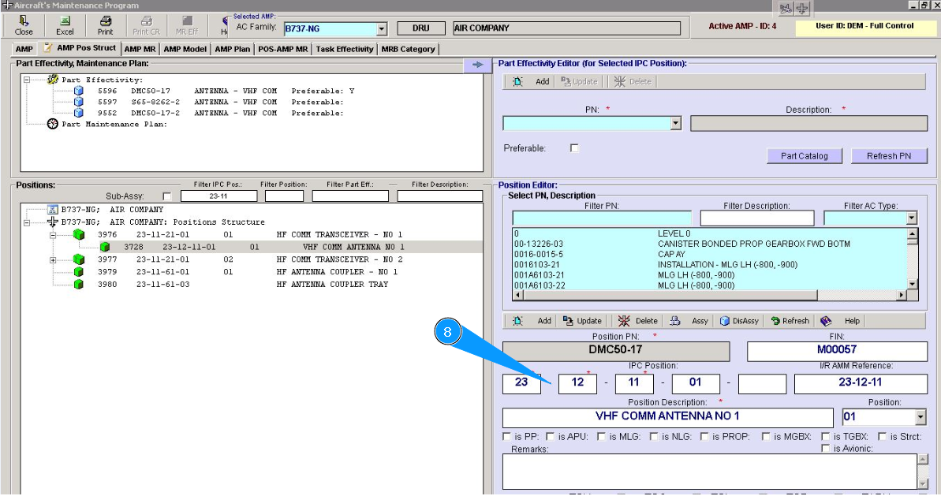Image resolution: width=941 pixels, height=496 pixels.
Task: Click the Part Catalog button
Action: [x=804, y=156]
